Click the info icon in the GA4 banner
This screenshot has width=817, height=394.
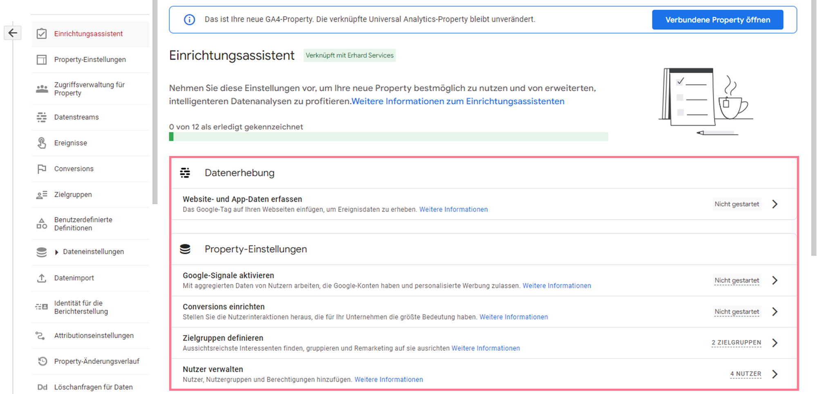189,19
